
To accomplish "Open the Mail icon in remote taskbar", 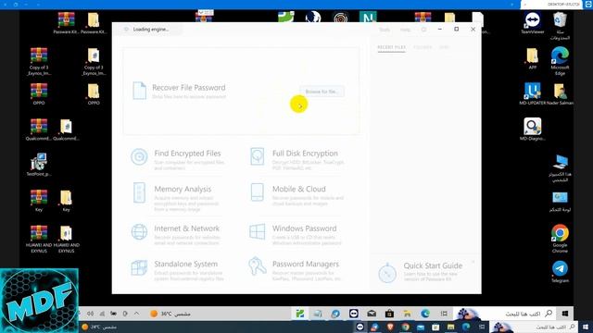I will (372, 314).
